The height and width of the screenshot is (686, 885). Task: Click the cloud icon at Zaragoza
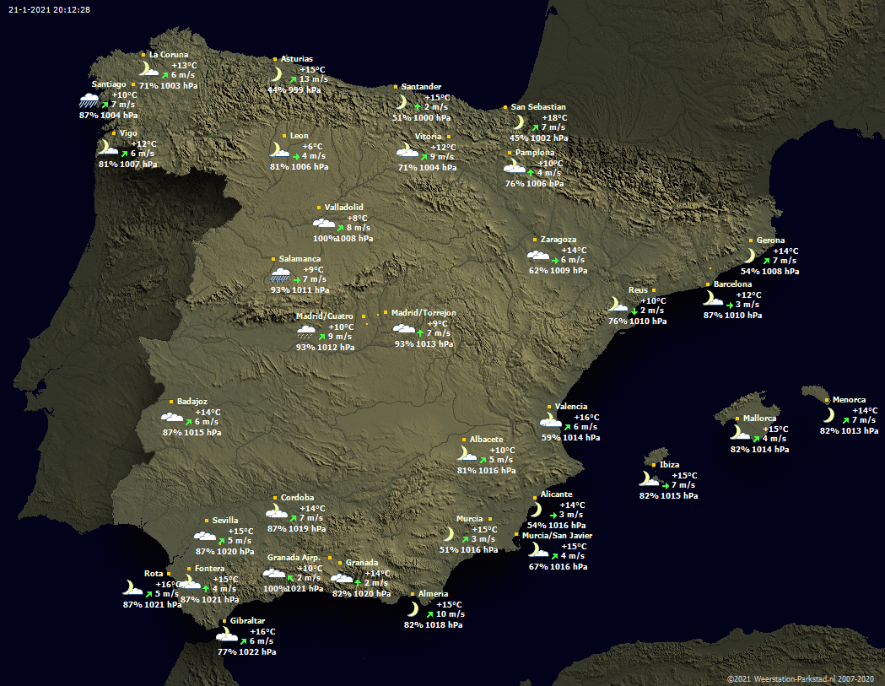pos(537,256)
